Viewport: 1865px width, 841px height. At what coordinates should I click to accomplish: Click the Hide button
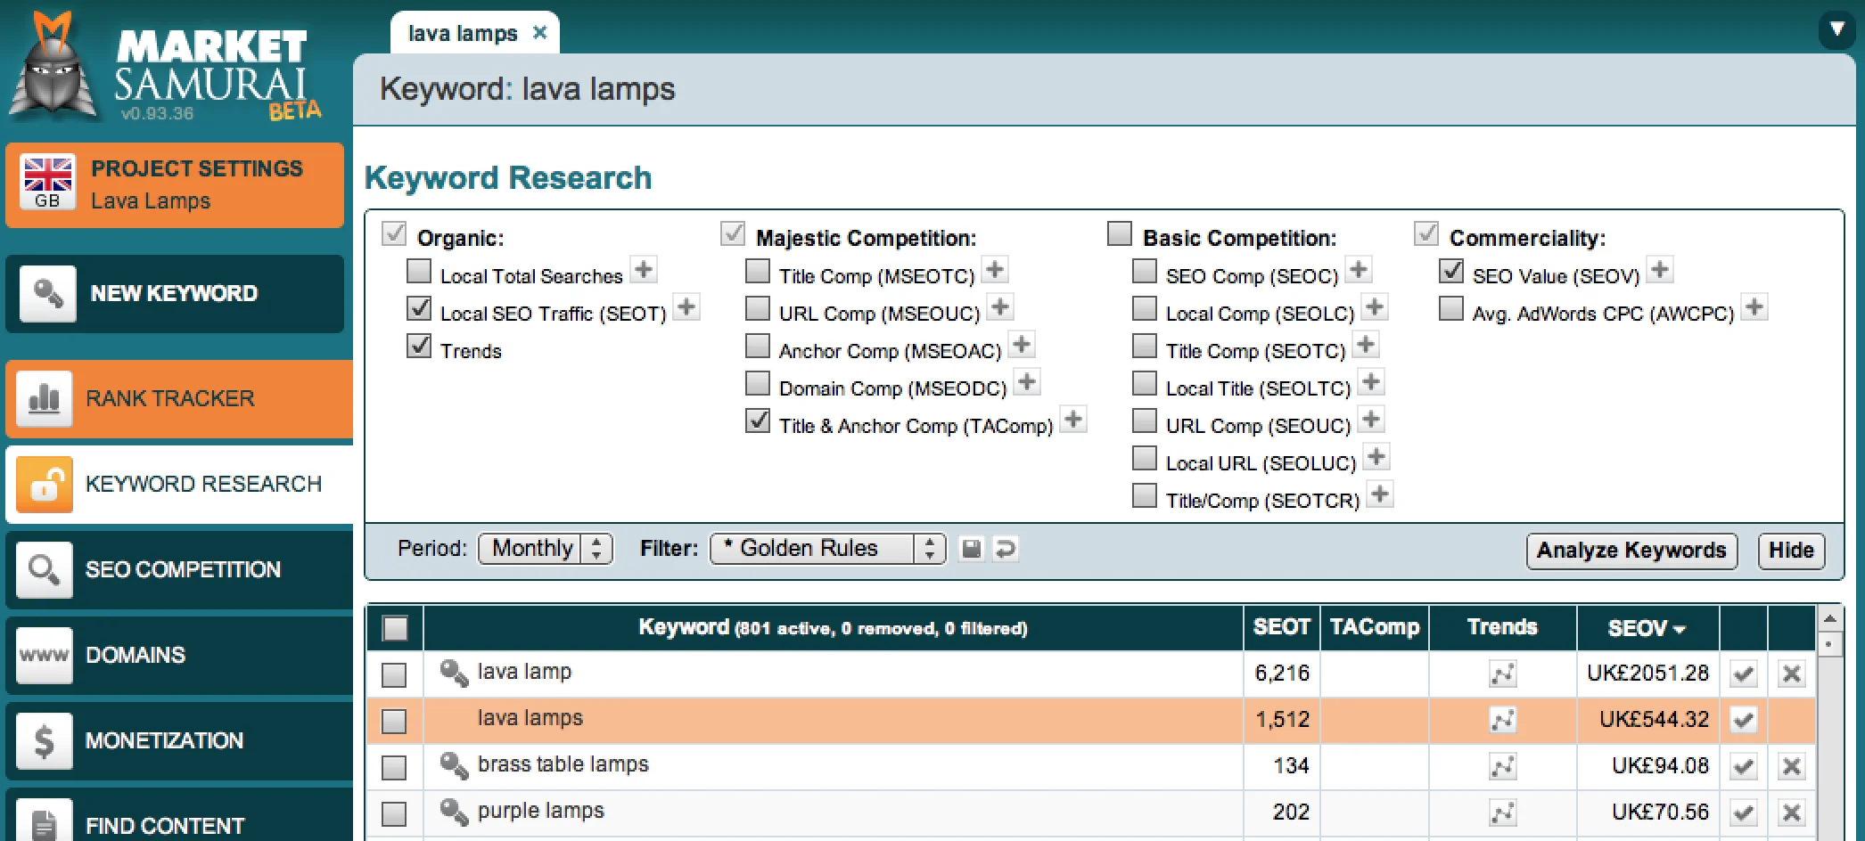(1790, 551)
